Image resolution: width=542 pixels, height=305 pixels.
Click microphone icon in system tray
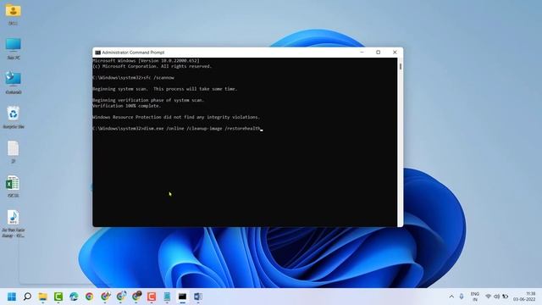click(x=462, y=297)
